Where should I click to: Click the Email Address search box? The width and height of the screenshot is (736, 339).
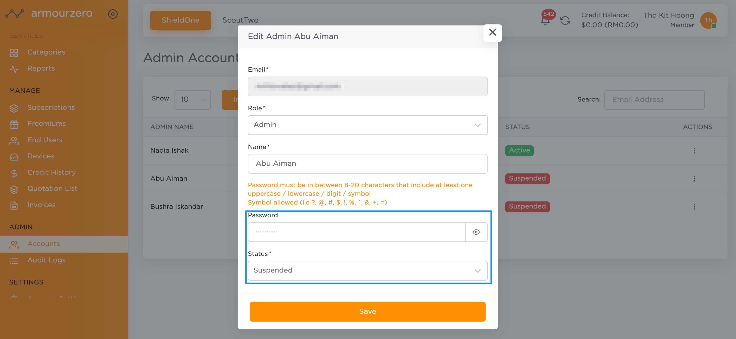[654, 99]
